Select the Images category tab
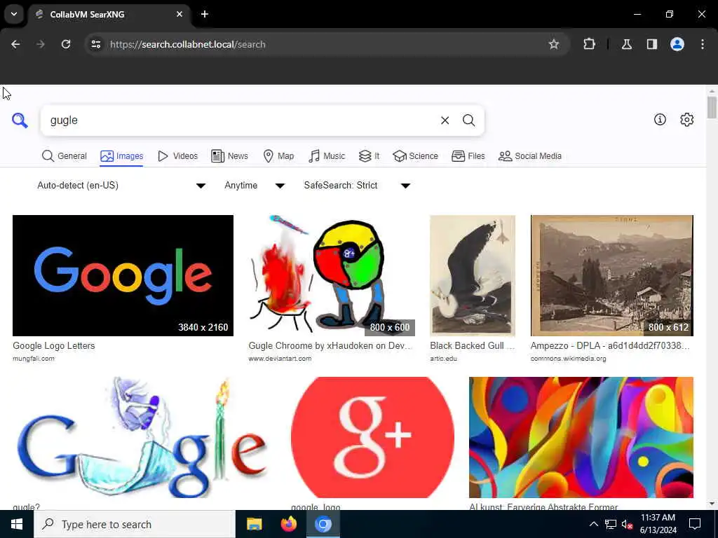The image size is (718, 538). pyautogui.click(x=122, y=156)
